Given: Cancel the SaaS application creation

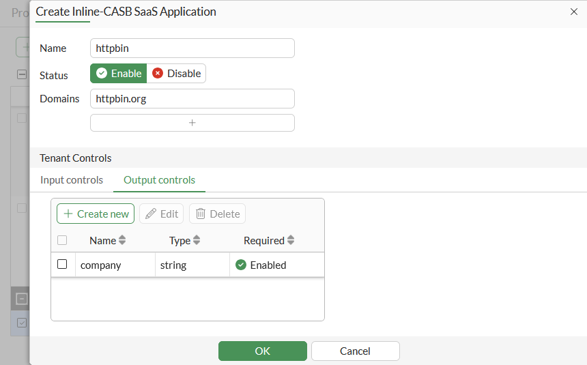Looking at the screenshot, I should [355, 351].
